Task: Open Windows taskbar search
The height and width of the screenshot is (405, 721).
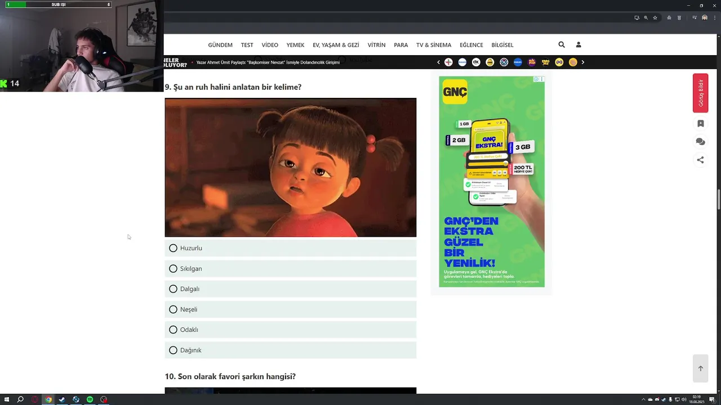Action: pyautogui.click(x=21, y=399)
